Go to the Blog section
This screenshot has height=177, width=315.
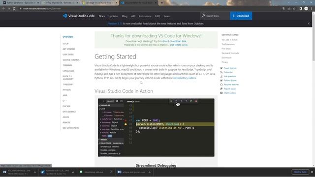pyautogui.click(x=125, y=16)
